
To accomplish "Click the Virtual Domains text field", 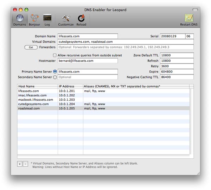I will tap(126, 42).
